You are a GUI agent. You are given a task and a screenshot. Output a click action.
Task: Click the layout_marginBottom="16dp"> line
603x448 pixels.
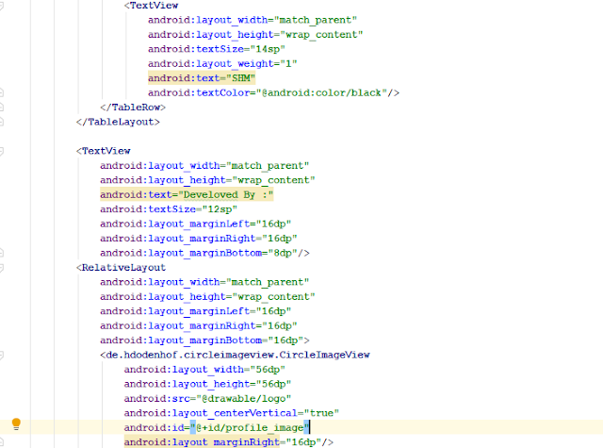[x=204, y=340]
